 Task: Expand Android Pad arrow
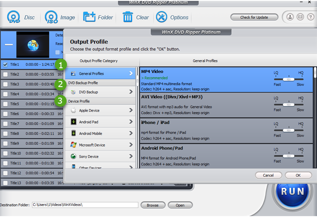pyautogui.click(x=131, y=122)
